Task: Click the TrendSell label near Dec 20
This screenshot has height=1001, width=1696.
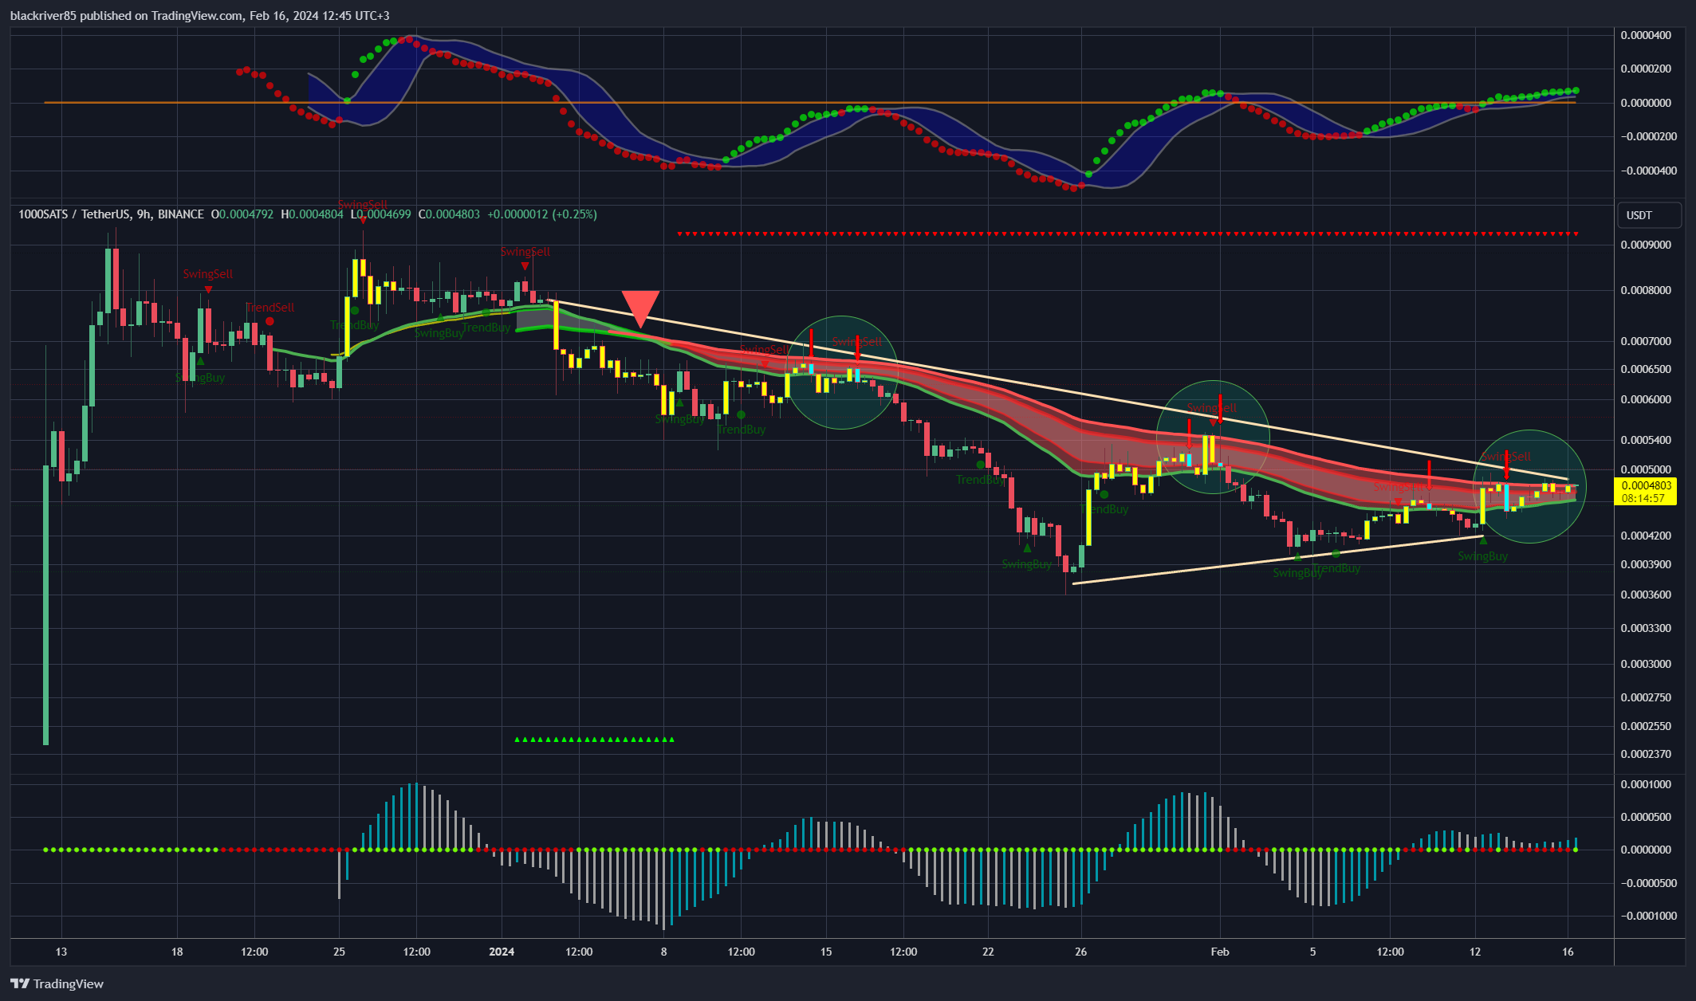Action: pos(270,308)
